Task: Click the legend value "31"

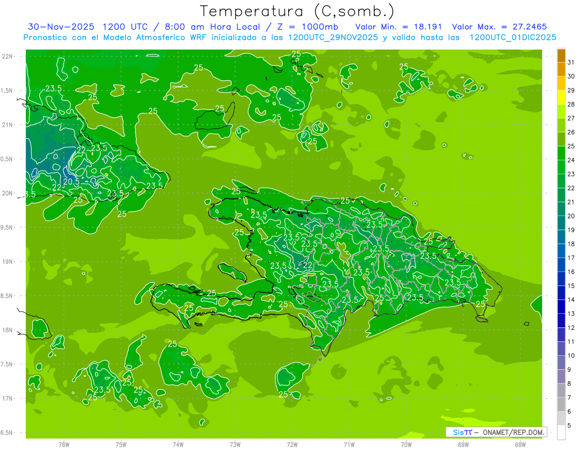Action: 571,62
